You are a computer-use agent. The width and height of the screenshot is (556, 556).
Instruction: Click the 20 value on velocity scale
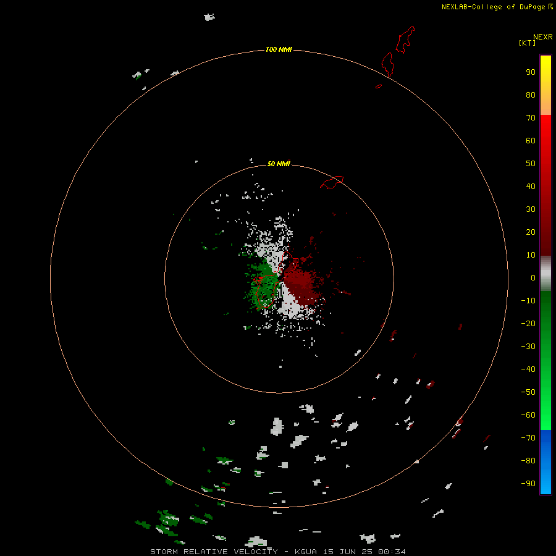click(x=531, y=232)
